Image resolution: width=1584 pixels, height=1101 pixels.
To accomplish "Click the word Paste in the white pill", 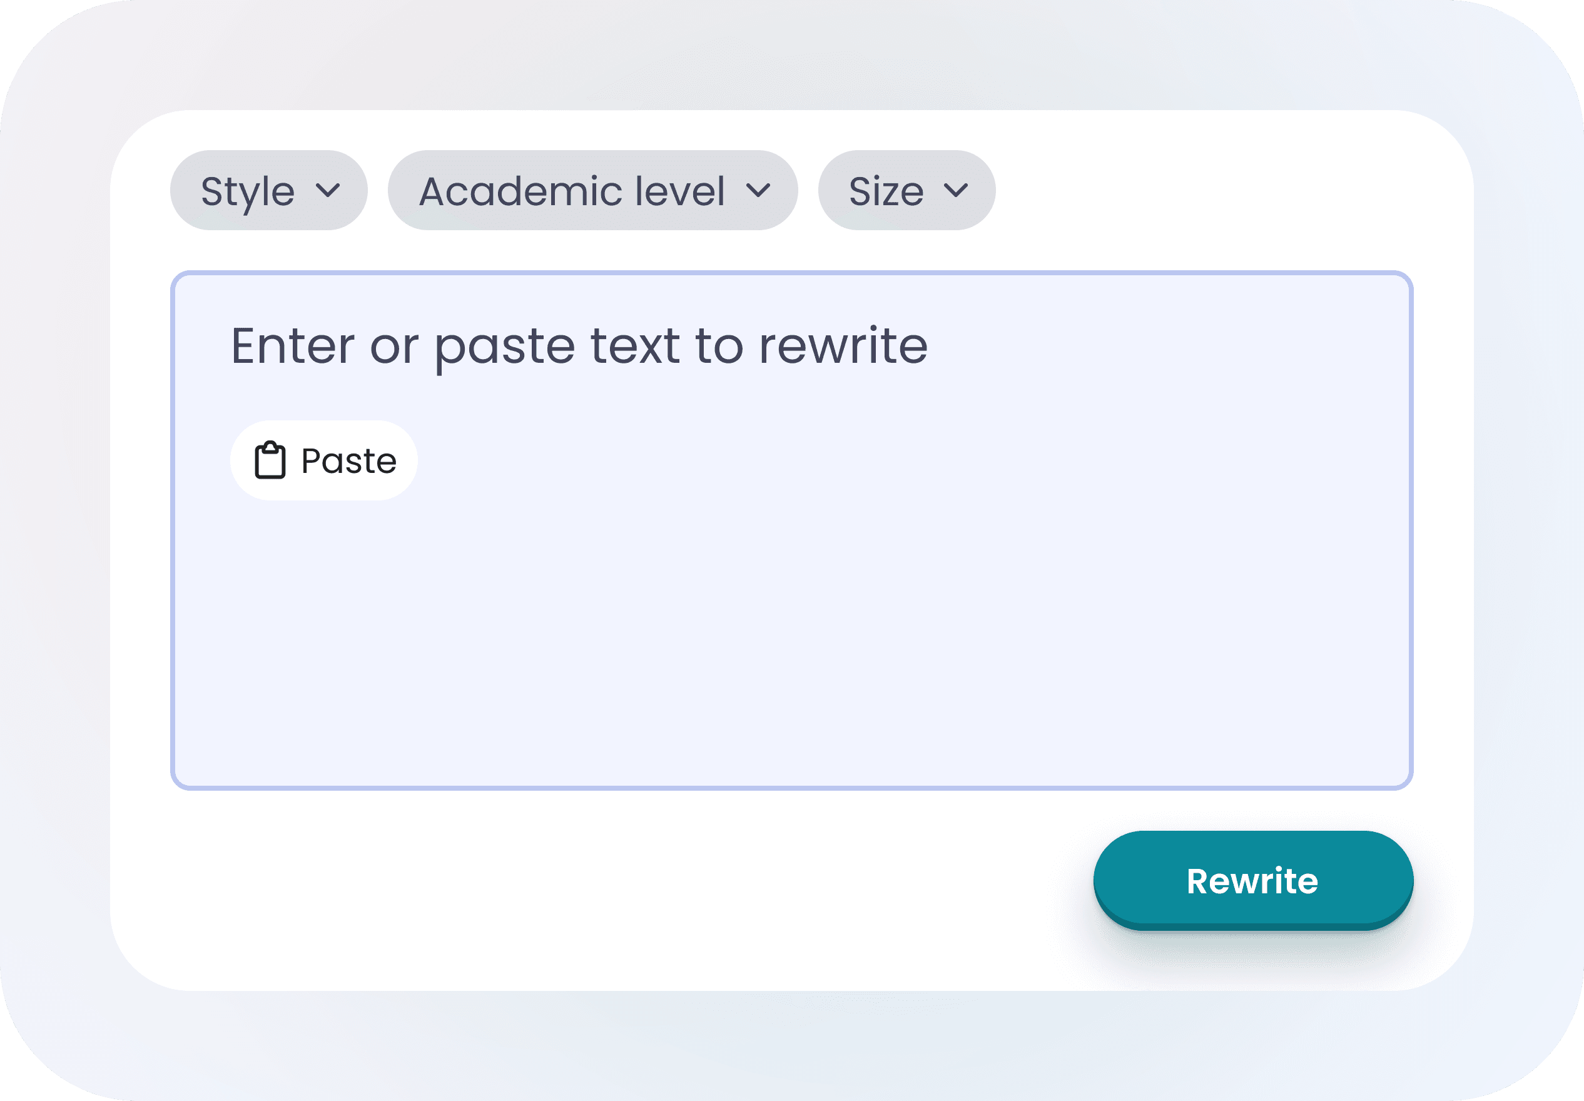I will coord(348,461).
